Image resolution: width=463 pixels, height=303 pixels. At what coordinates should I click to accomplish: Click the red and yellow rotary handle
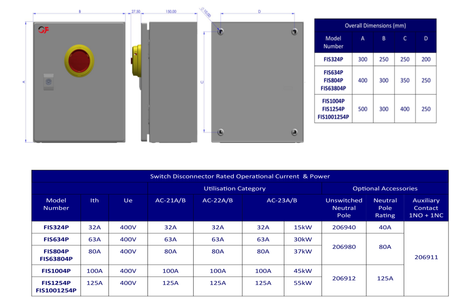[x=79, y=61]
